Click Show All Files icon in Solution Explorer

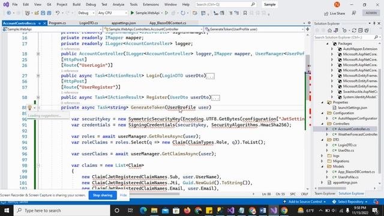point(367,31)
